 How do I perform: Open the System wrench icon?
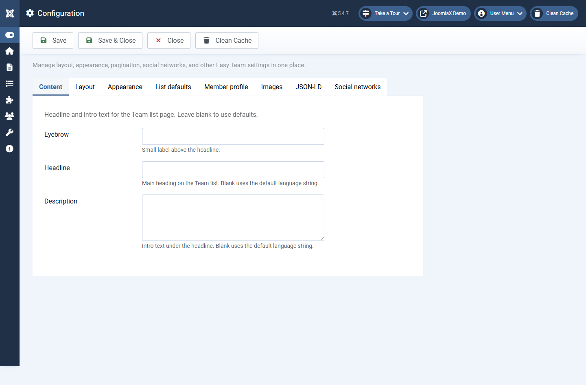[x=10, y=132]
